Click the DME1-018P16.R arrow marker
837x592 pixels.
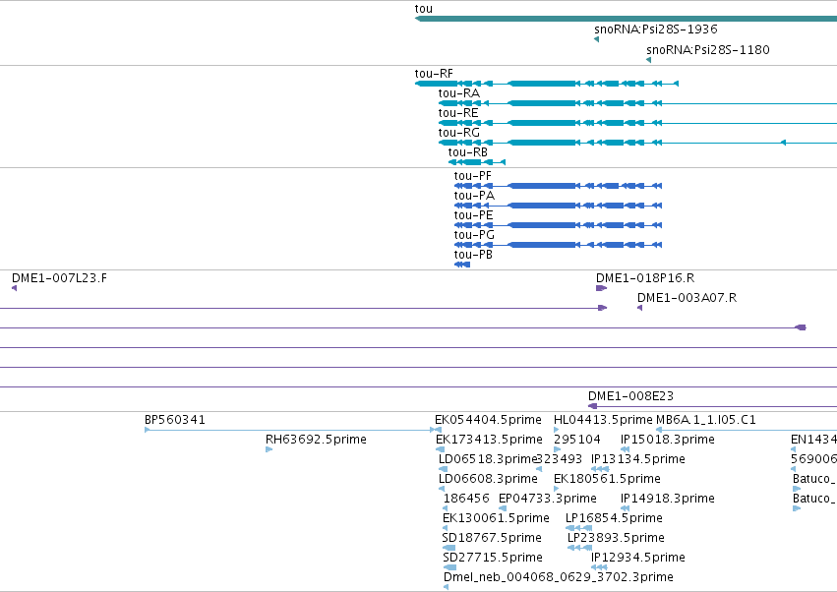(x=601, y=288)
